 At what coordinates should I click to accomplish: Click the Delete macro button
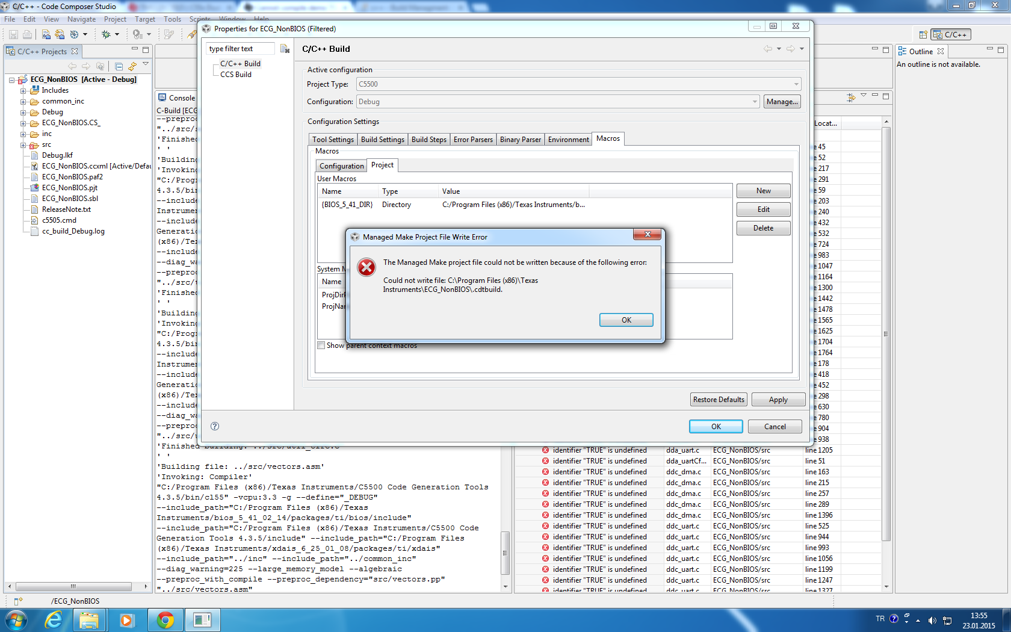tap(763, 228)
